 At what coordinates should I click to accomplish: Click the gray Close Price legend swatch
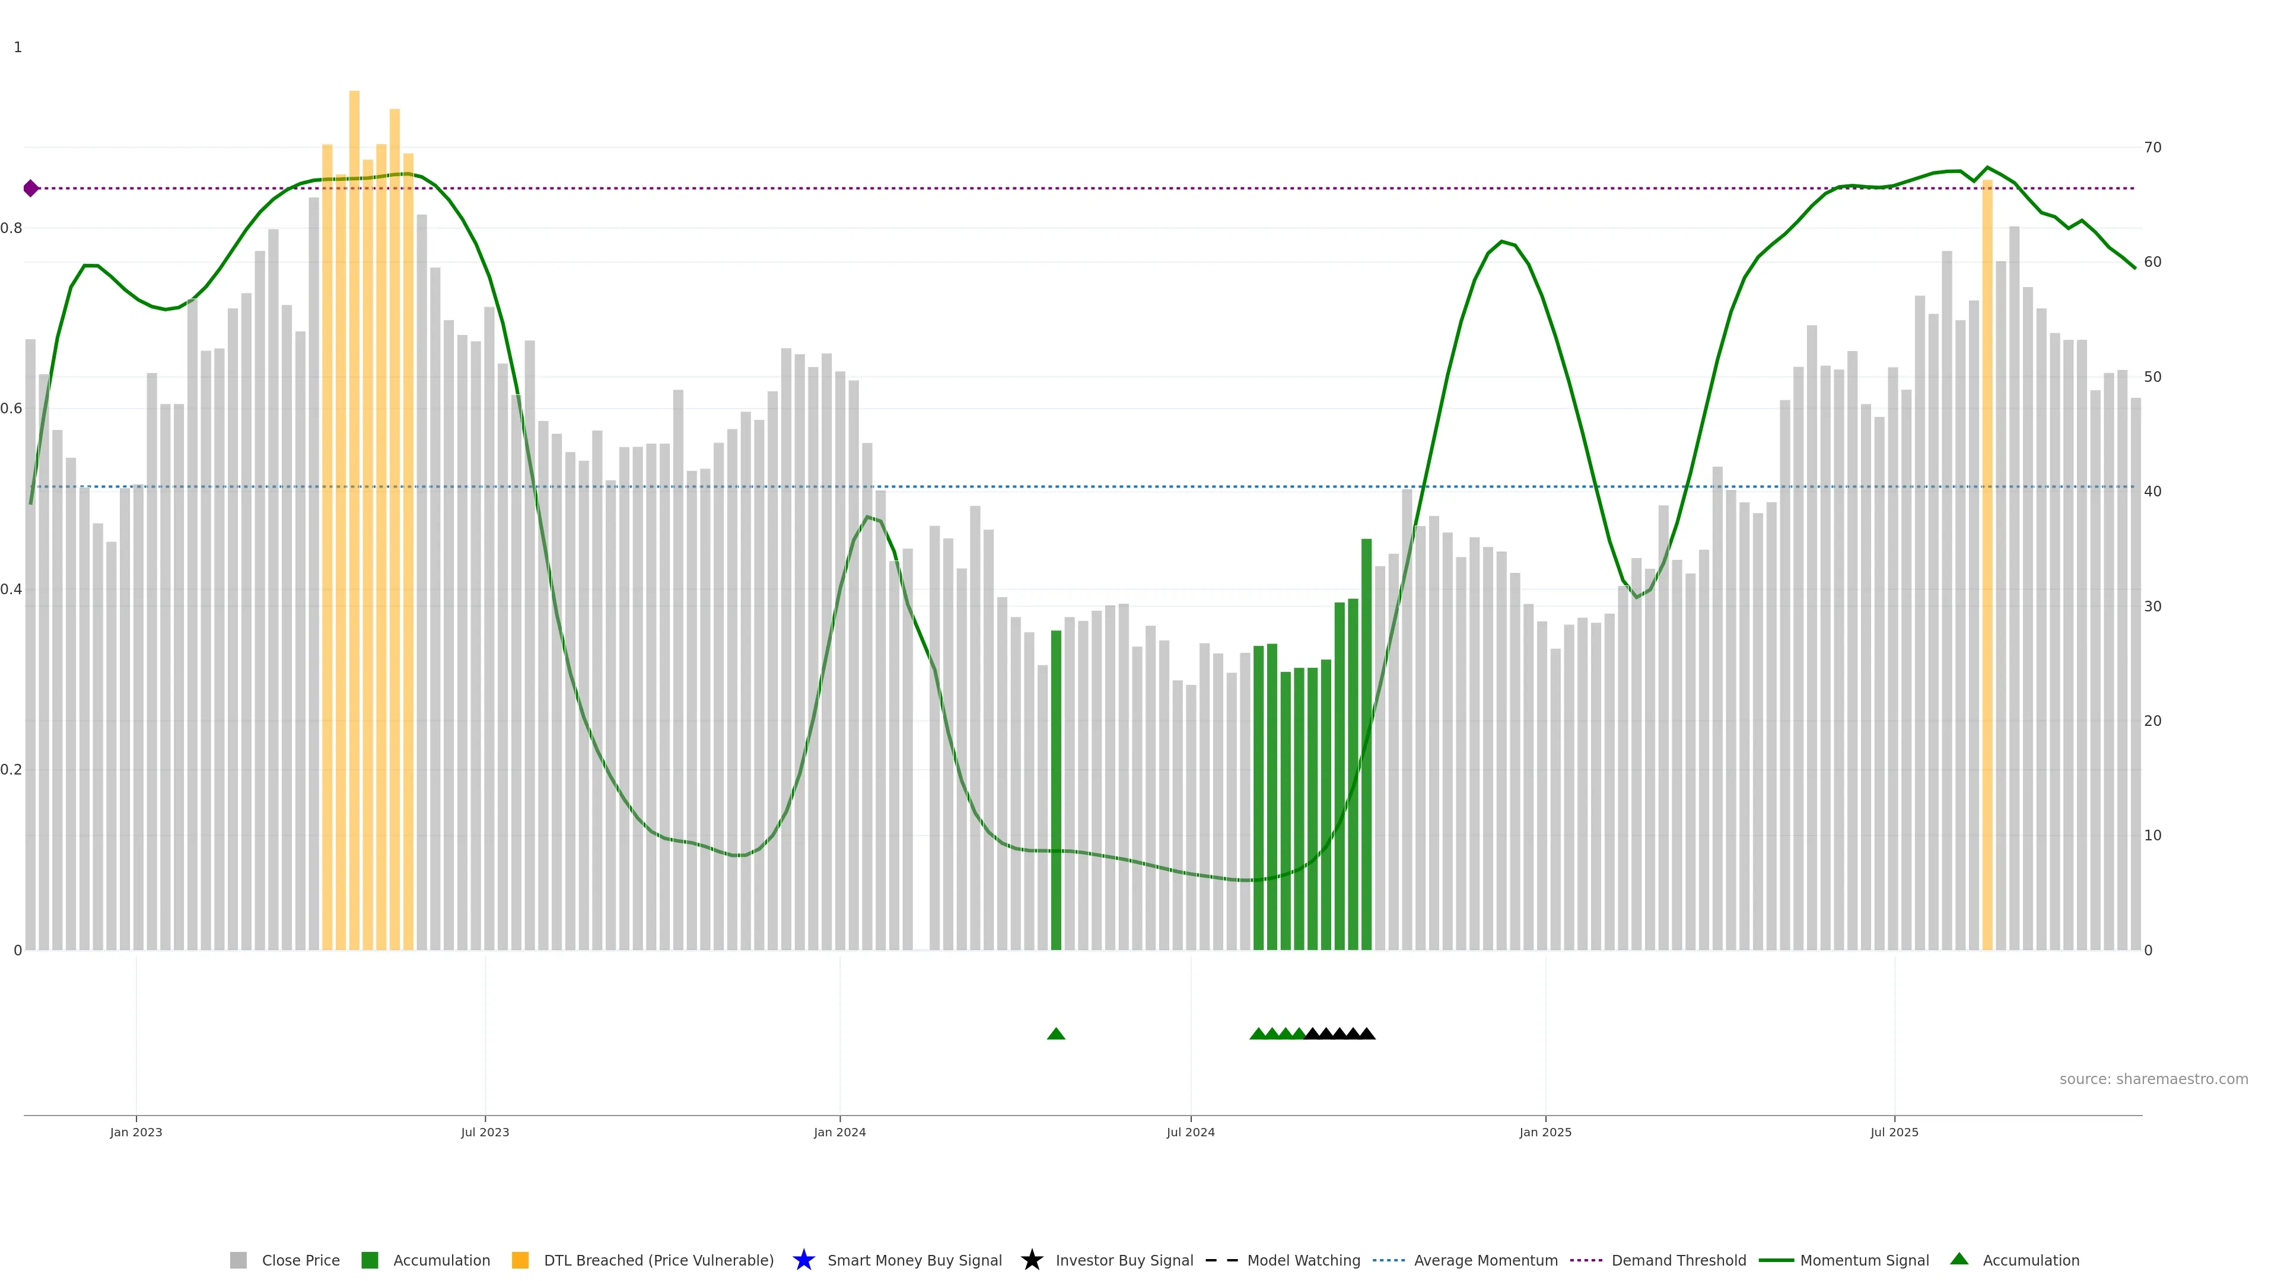tap(238, 1260)
